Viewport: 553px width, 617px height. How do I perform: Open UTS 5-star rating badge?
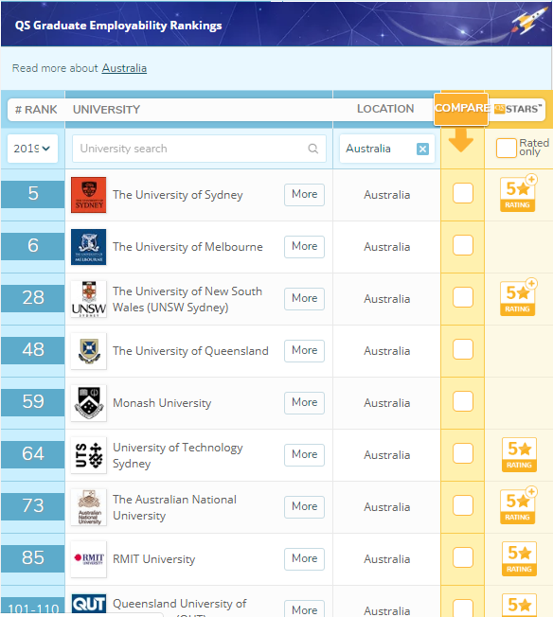(519, 454)
